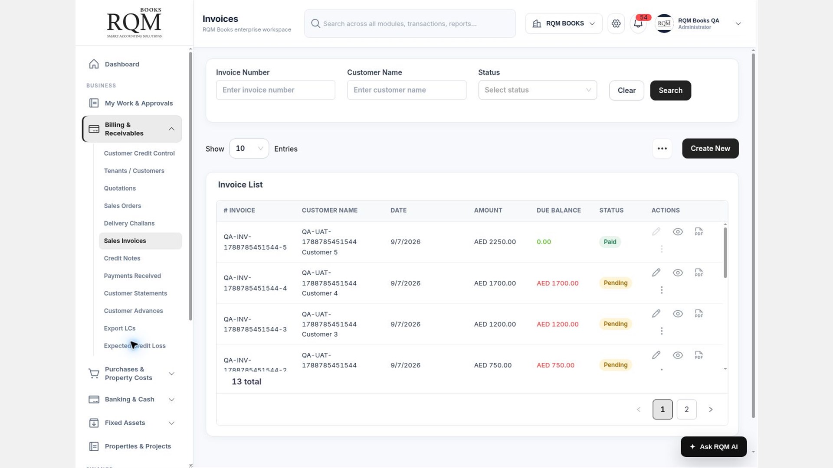The height and width of the screenshot is (468, 833).
Task: Click the Create New button
Action: [710, 149]
